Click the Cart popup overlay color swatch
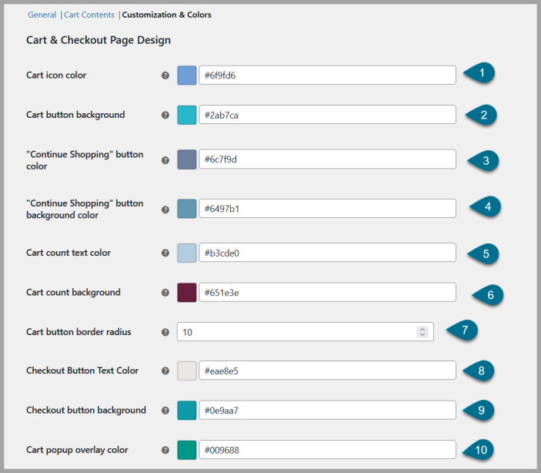This screenshot has height=473, width=541. 187,450
